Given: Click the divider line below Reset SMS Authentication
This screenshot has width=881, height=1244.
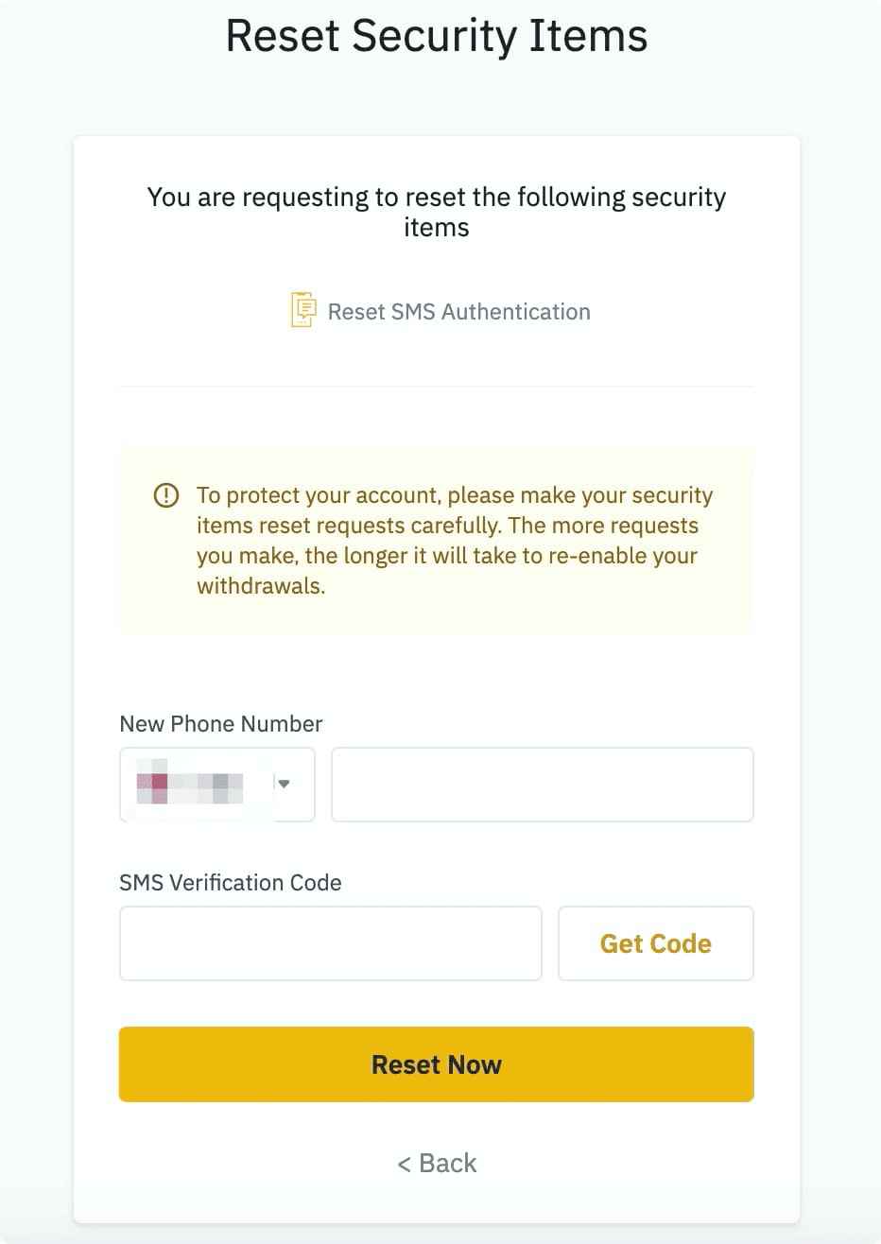Looking at the screenshot, I should pyautogui.click(x=437, y=386).
